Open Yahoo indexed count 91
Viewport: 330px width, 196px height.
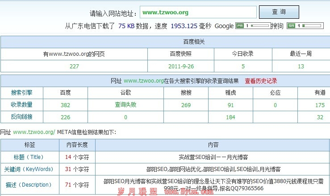tap(230, 105)
